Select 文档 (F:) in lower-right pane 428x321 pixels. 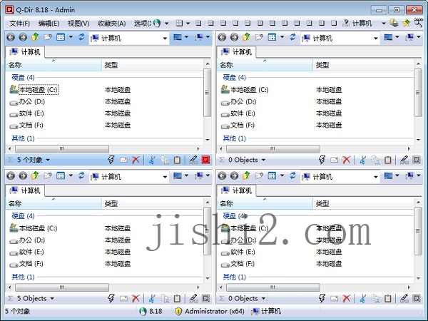[x=238, y=264]
